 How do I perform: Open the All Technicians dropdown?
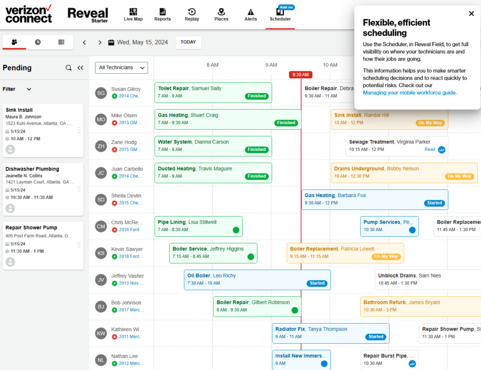pos(121,68)
